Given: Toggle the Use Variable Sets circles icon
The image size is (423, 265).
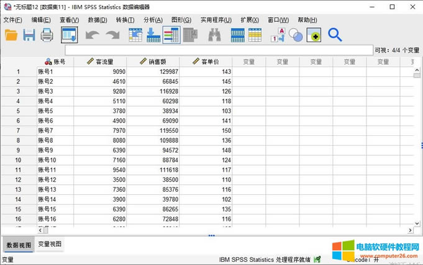Looking at the screenshot, I should pyautogui.click(x=296, y=35).
